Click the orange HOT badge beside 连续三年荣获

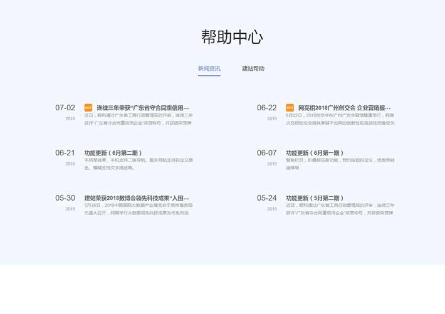[88, 108]
